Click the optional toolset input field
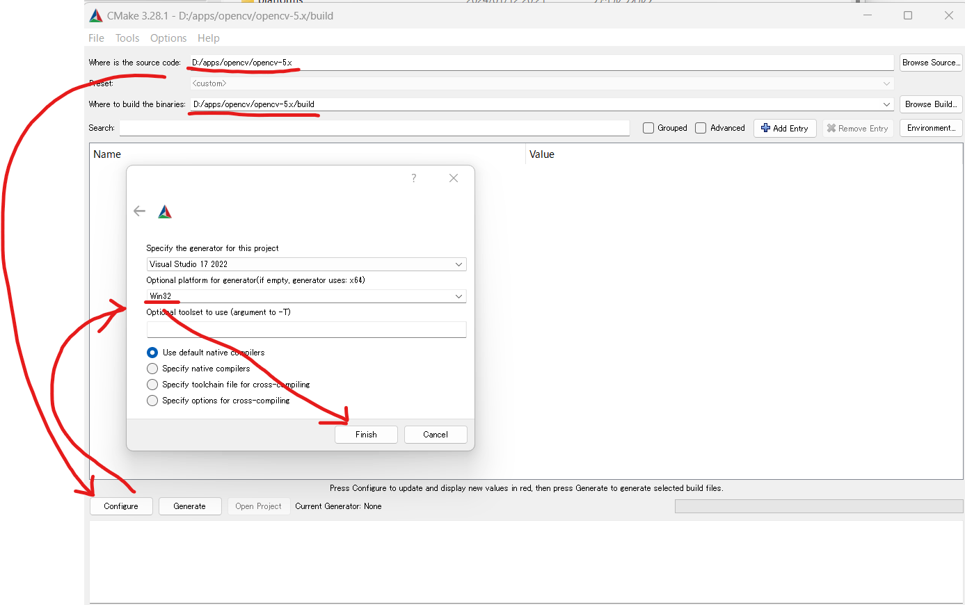This screenshot has height=605, width=965. (306, 329)
